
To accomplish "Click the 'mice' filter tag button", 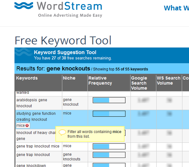I will (x=23, y=125).
